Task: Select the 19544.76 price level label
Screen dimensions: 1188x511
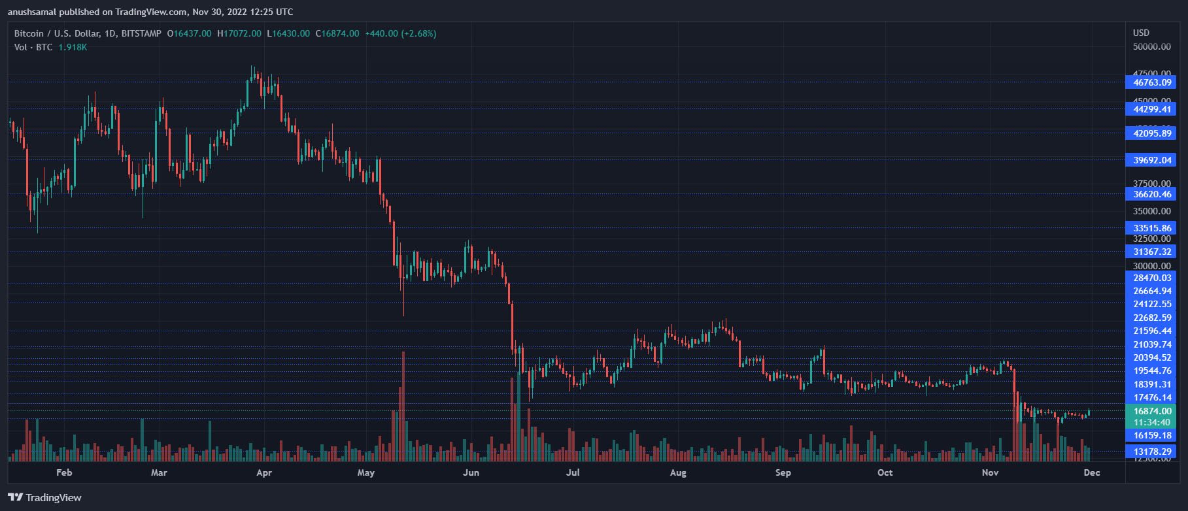Action: pos(1151,371)
